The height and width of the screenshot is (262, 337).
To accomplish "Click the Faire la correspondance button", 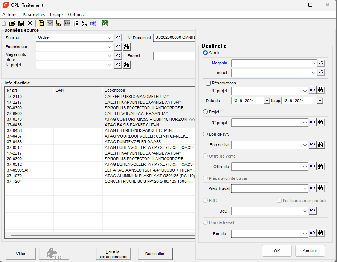I will pos(113,254).
